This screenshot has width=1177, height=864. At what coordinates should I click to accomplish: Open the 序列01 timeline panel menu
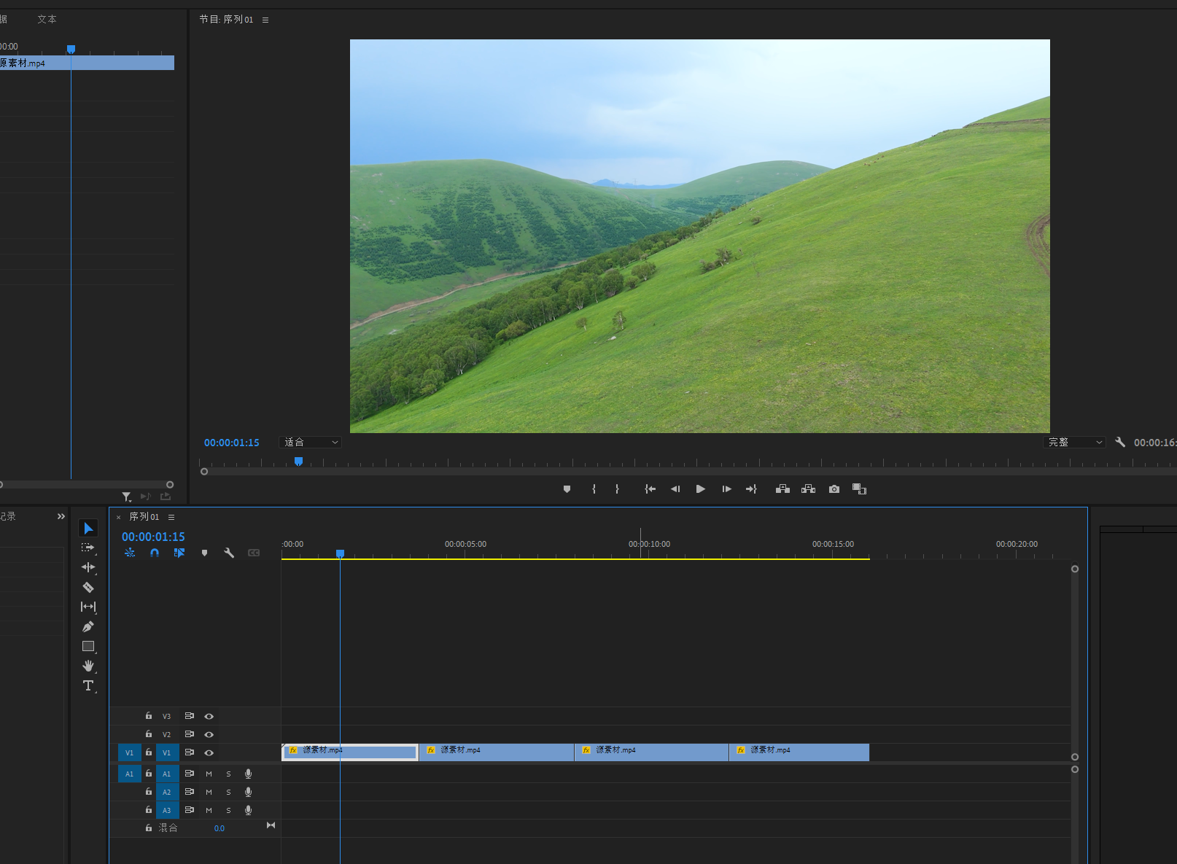pyautogui.click(x=171, y=517)
